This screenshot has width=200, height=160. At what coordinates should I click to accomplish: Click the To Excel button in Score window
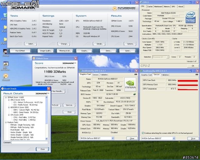pos(56,105)
